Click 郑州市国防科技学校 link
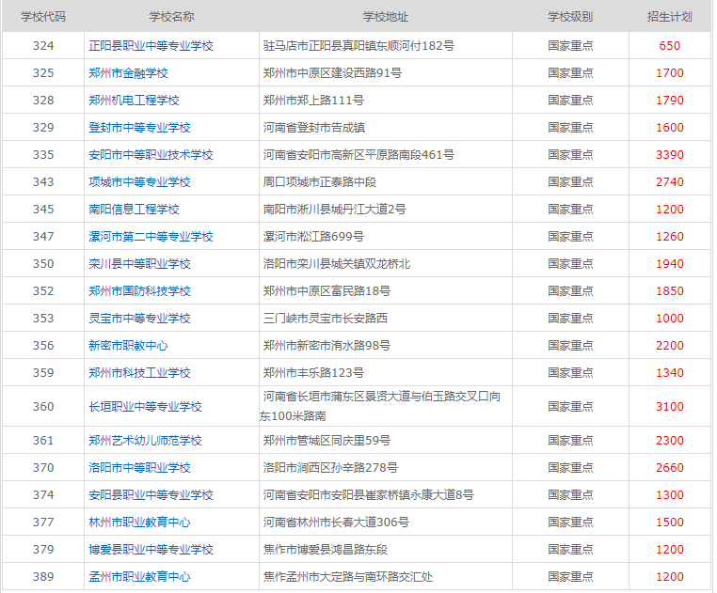Screen dimensions: 717x593 [x=139, y=291]
